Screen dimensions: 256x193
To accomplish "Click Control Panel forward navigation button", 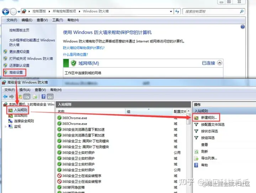I will pyautogui.click(x=14, y=12).
